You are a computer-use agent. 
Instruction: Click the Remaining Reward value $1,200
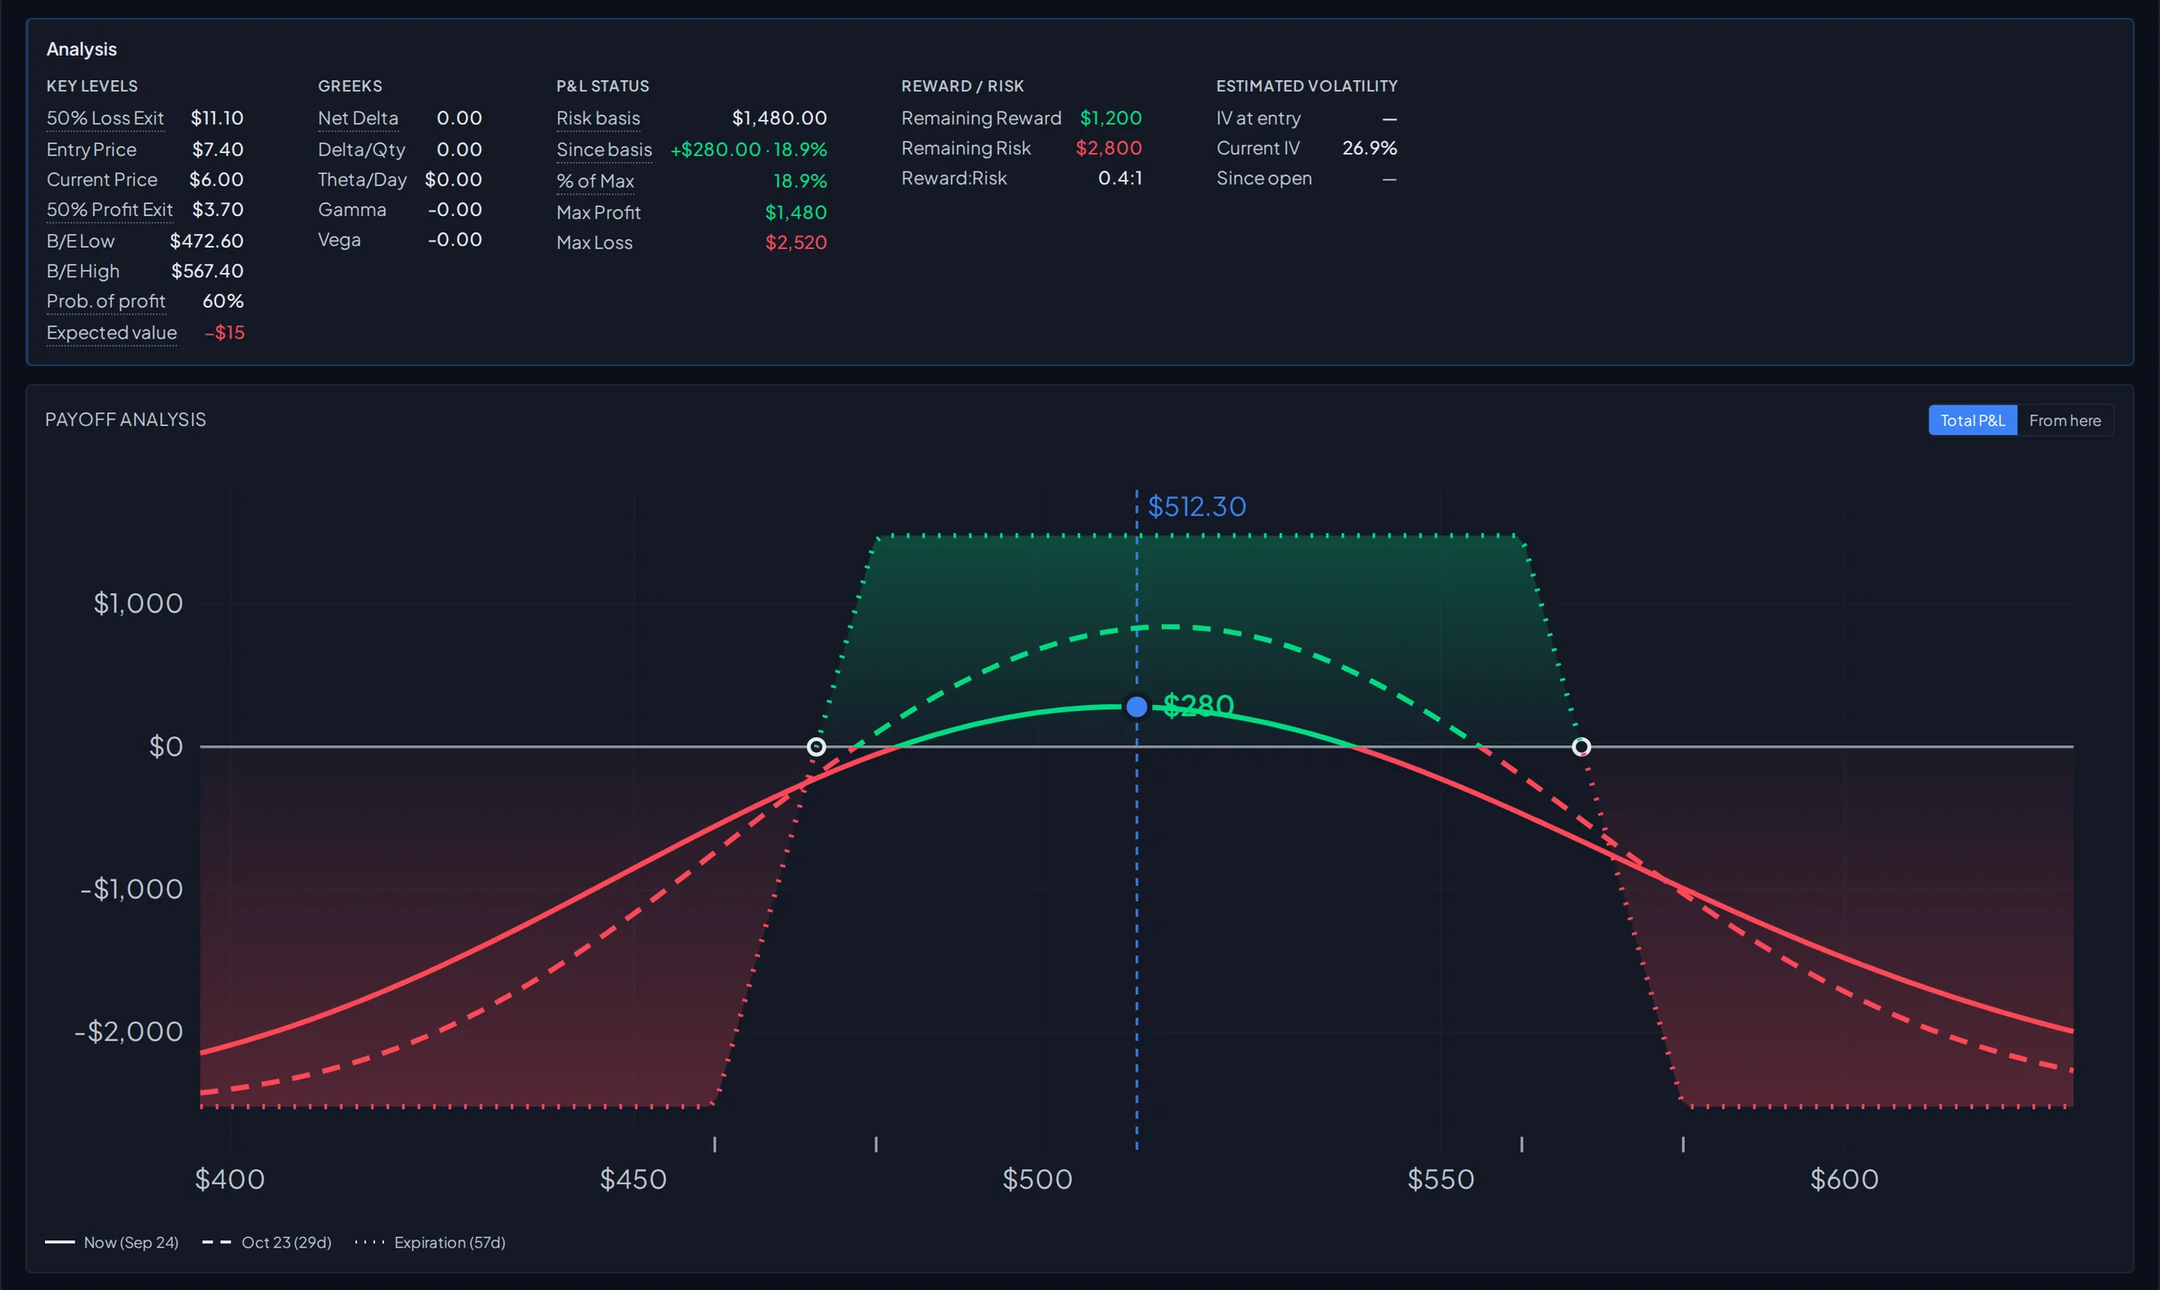pos(1111,118)
